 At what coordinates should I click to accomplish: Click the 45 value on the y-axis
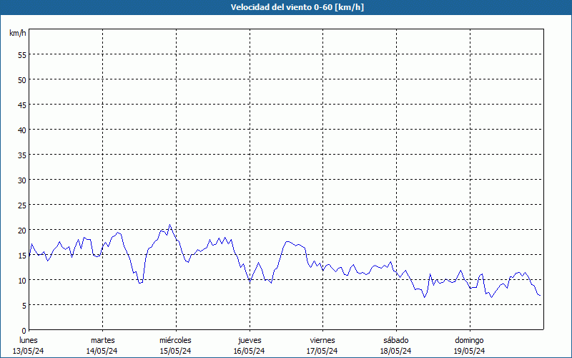pyautogui.click(x=22, y=105)
